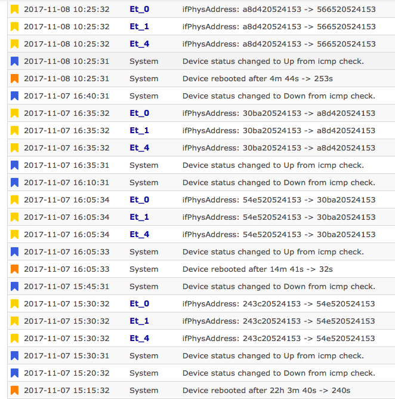Image resolution: width=395 pixels, height=399 pixels.
Task: Click the yellow bookmark icon on the 10:25:32 Et_0 row
Action: (15, 9)
